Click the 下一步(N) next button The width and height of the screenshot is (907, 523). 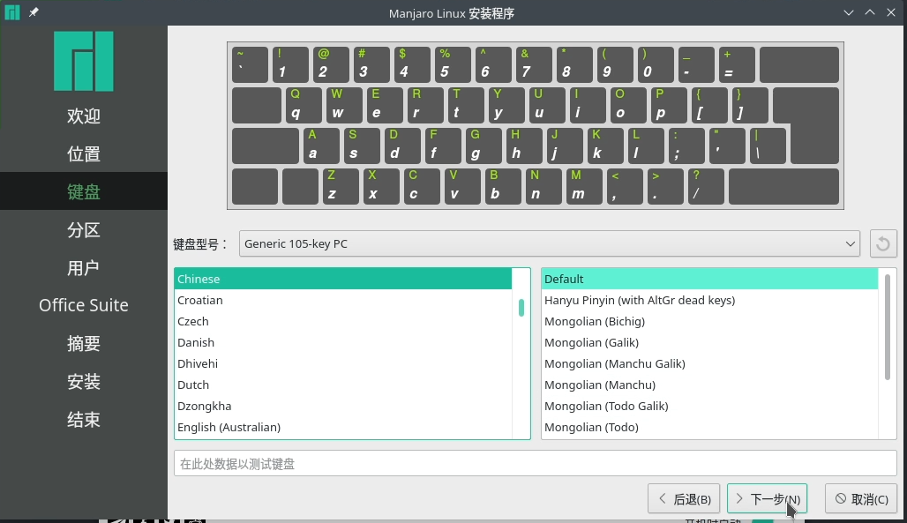coord(767,498)
